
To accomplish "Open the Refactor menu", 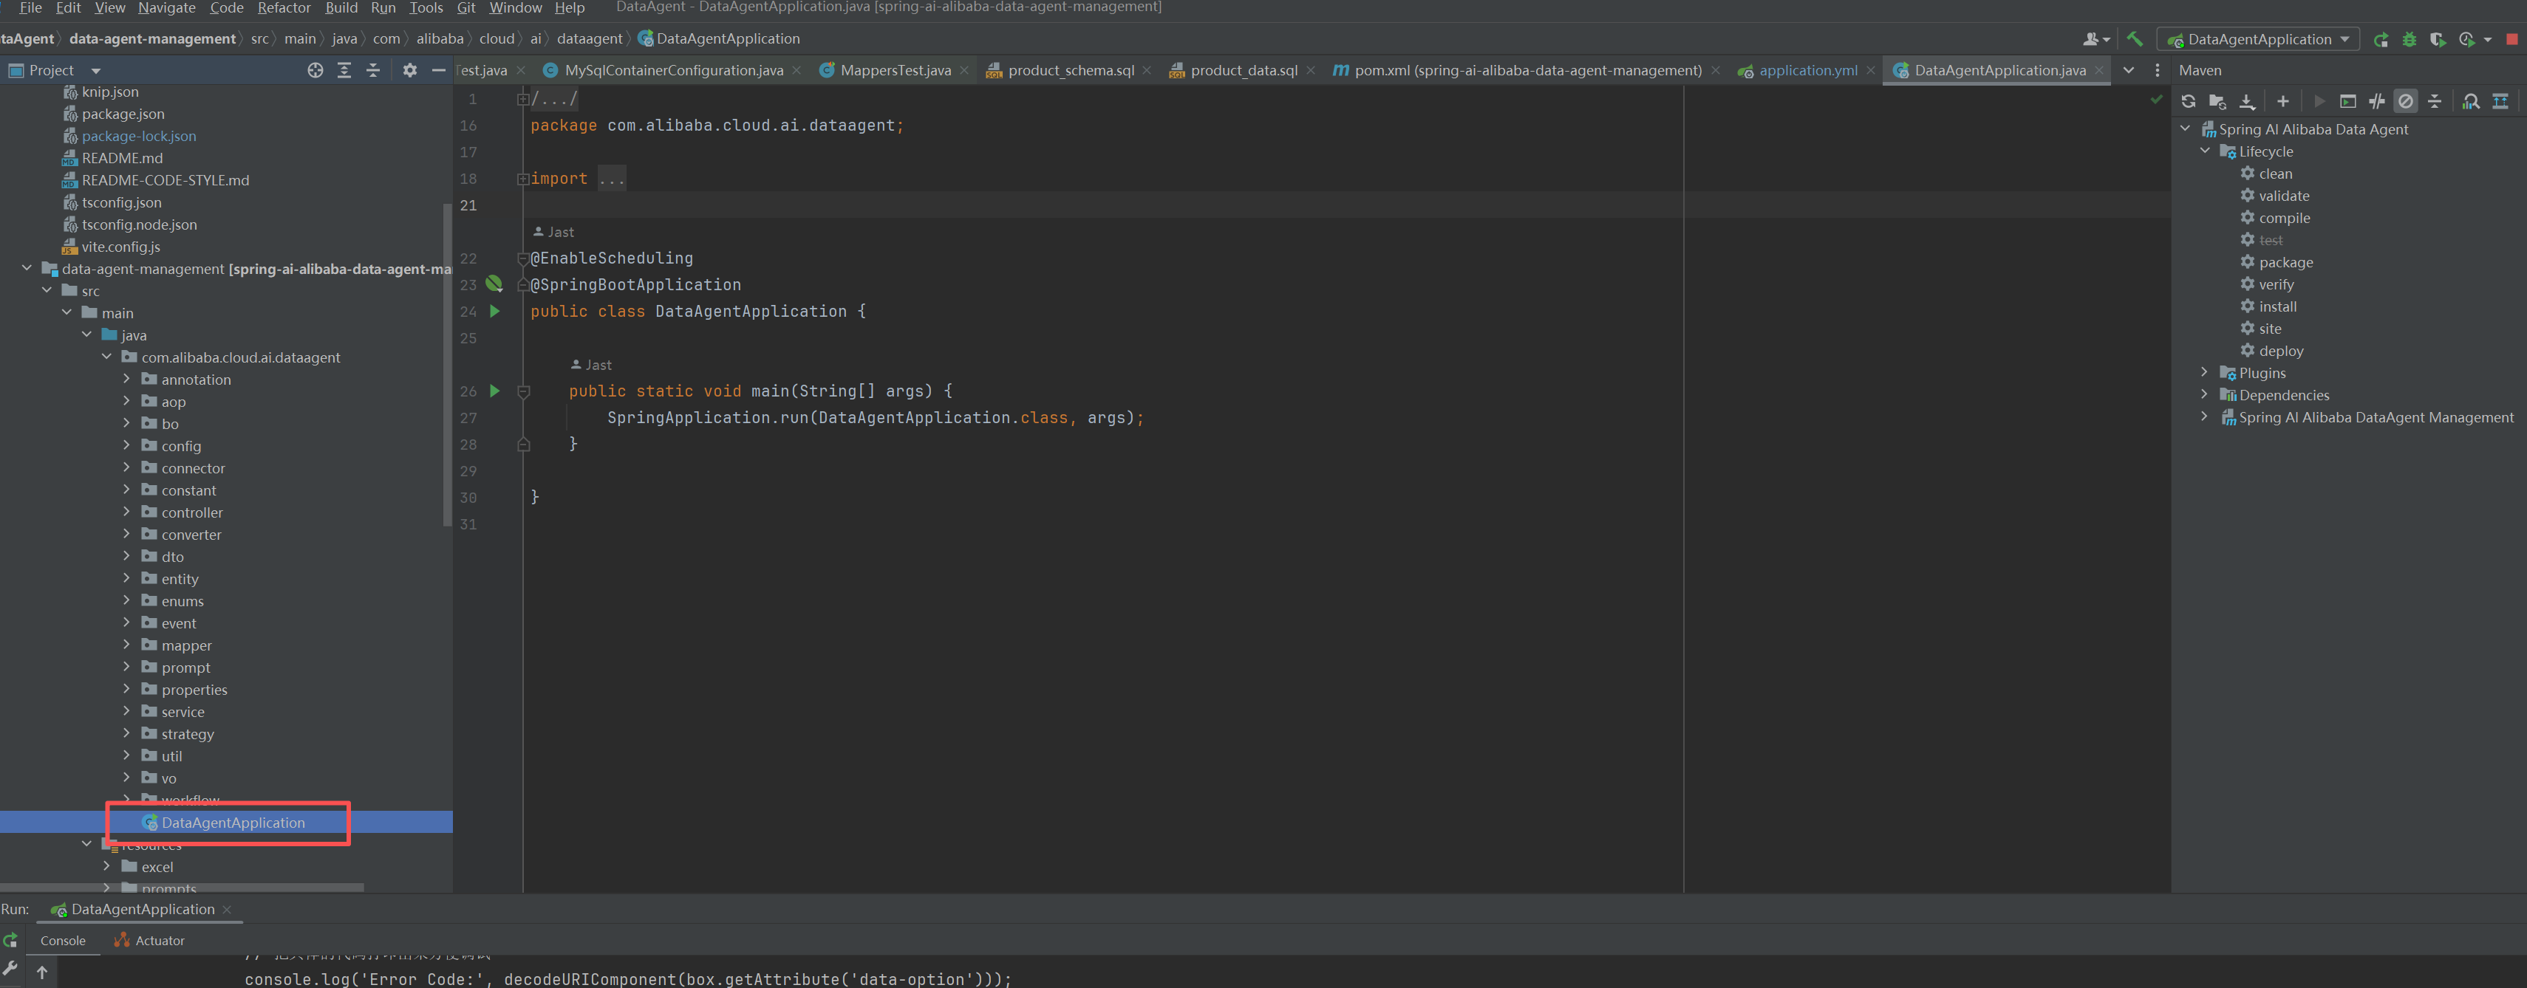I will point(284,8).
